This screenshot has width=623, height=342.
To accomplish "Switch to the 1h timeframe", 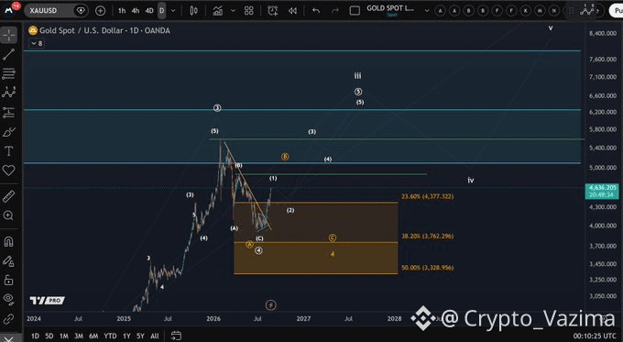I will [x=122, y=11].
